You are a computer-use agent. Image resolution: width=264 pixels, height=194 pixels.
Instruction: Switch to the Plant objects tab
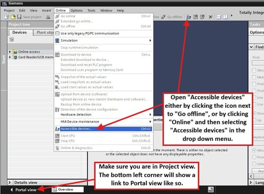44,32
